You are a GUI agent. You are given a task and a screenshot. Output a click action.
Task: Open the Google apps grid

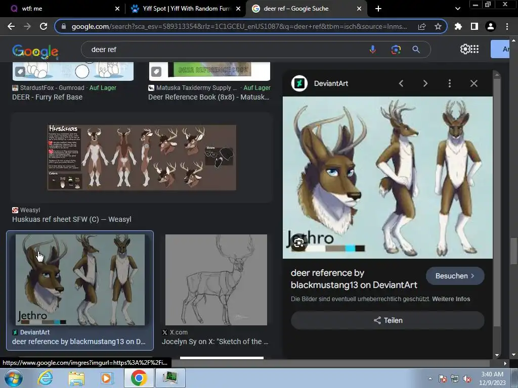coord(474,49)
